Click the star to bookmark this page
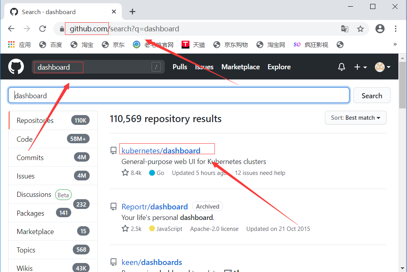Screen dimensions: 407x272 coord(360,29)
